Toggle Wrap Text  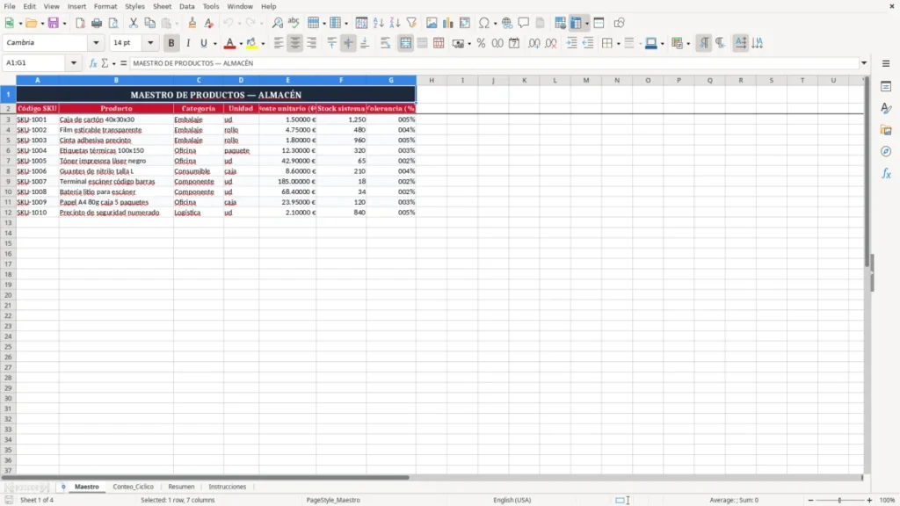[385, 43]
